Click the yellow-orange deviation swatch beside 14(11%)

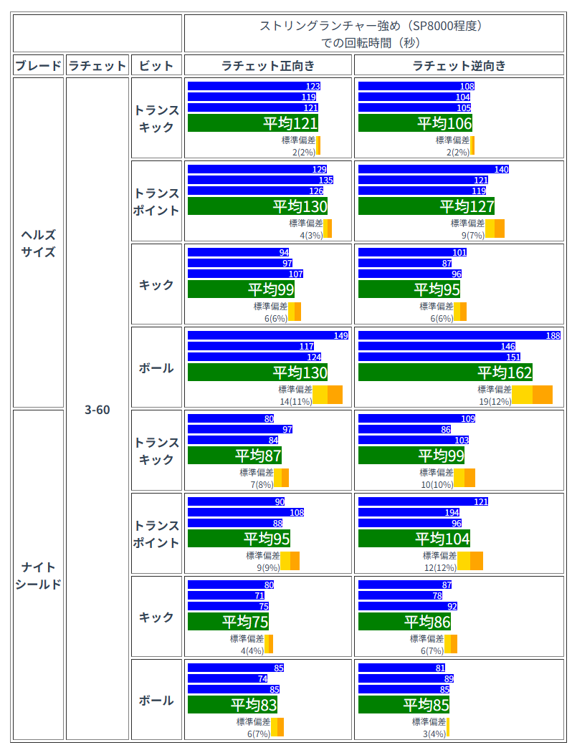328,395
